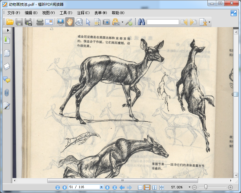Open the bookmarks panel icon

(x=7, y=40)
